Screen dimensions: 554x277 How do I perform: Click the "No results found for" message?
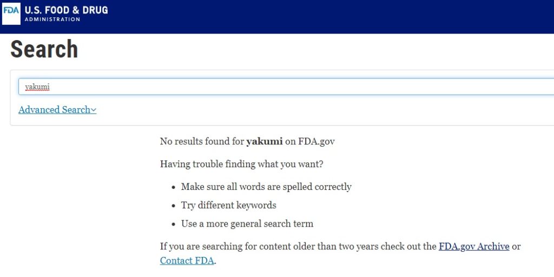pyautogui.click(x=202, y=141)
